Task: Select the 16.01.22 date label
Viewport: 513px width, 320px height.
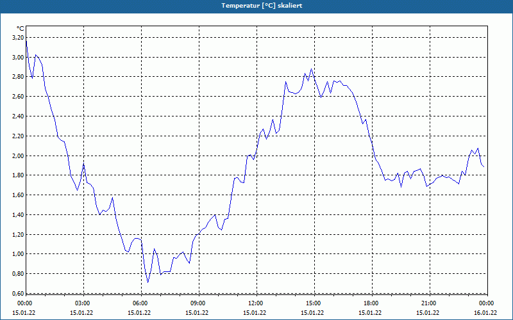Action: [485, 313]
